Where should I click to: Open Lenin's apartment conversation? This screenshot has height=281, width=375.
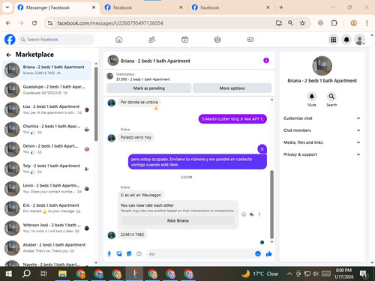47,189
